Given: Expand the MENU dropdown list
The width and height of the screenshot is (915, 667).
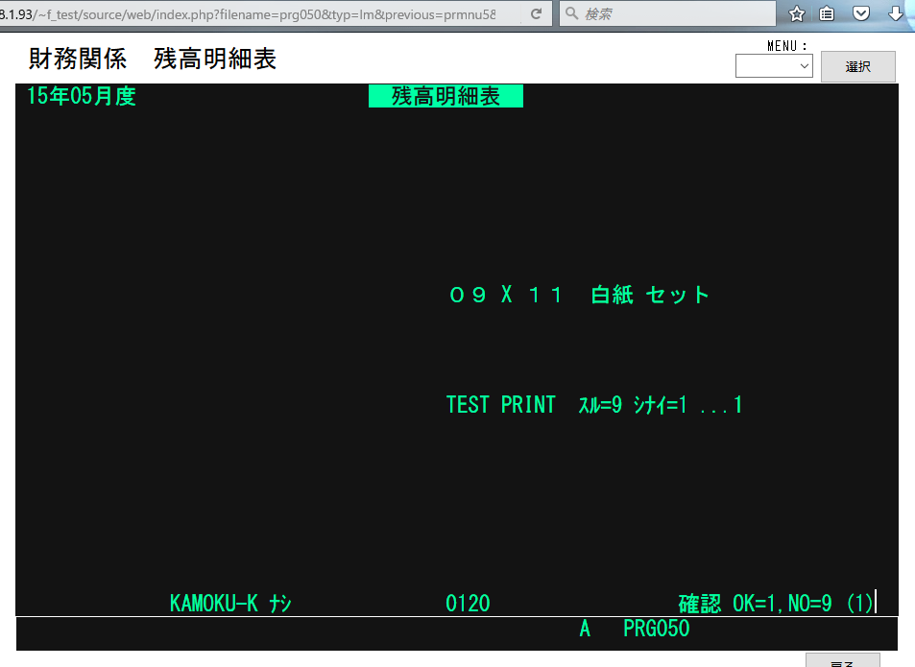Looking at the screenshot, I should (x=774, y=66).
